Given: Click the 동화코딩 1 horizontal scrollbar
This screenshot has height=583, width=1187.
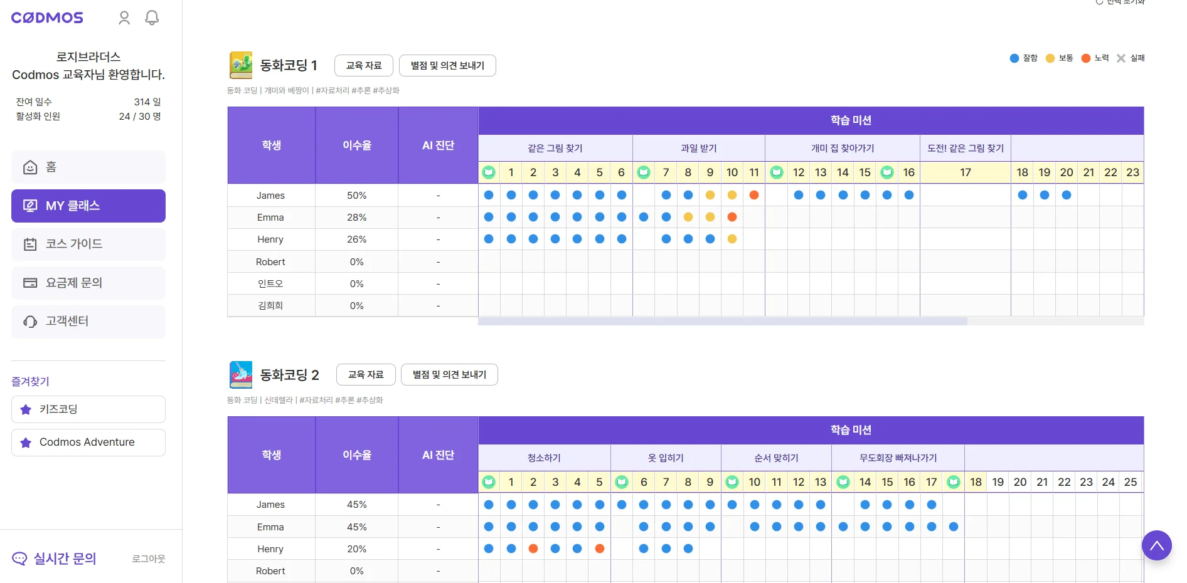Looking at the screenshot, I should click(721, 321).
